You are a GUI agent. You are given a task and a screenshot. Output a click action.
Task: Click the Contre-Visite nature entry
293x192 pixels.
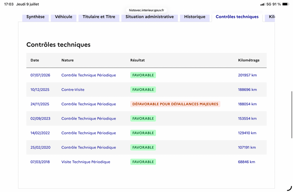[x=73, y=90]
